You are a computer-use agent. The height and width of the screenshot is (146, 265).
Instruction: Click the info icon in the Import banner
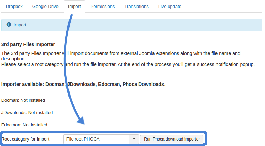(x=9, y=25)
